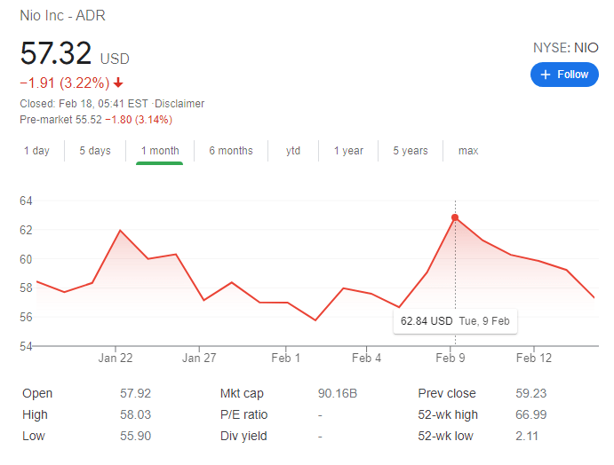Open the 6 months chart view
This screenshot has height=465, width=614.
point(231,151)
